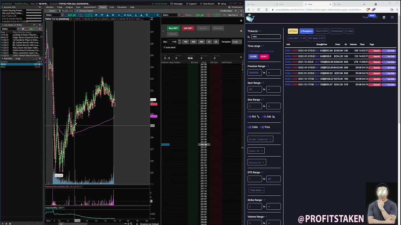Open Support in thinkorswim header

(191, 4)
